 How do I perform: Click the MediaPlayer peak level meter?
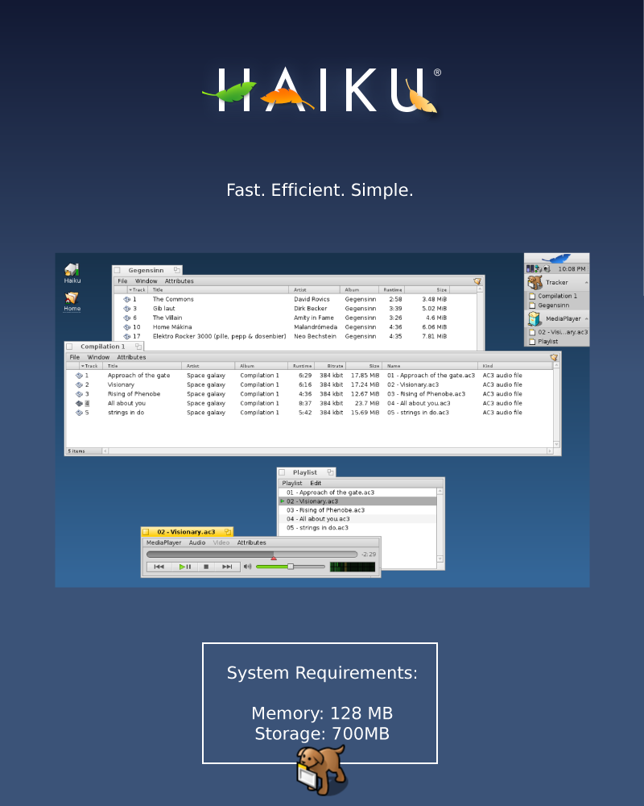click(353, 567)
